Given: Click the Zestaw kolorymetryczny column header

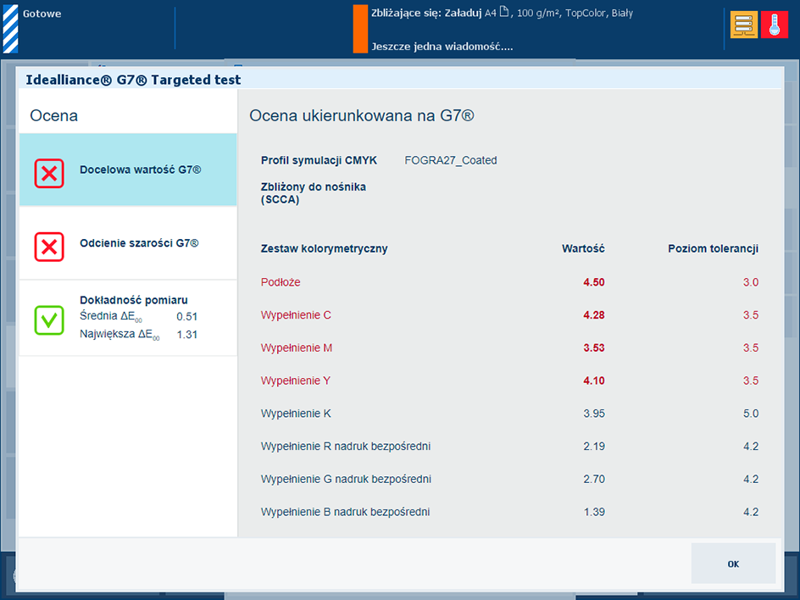Looking at the screenshot, I should [324, 248].
